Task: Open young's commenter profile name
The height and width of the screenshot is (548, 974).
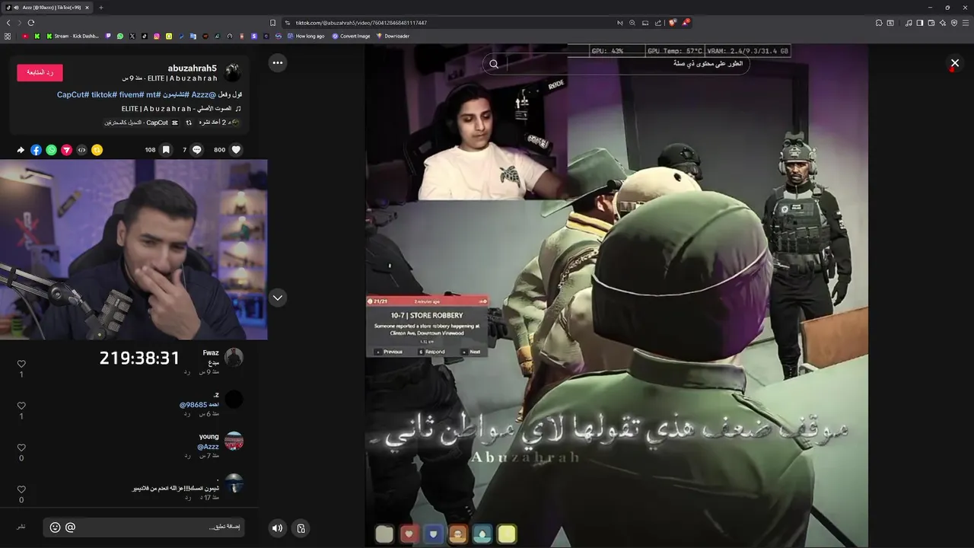Action: 209,437
